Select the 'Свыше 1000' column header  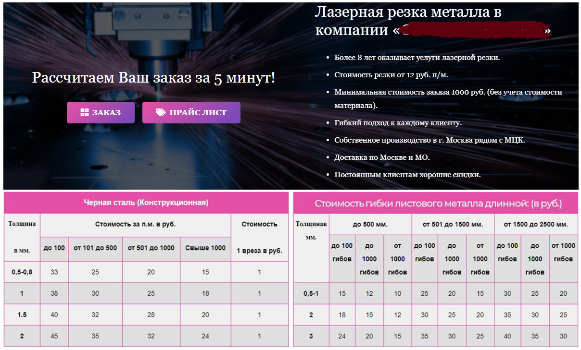click(205, 248)
